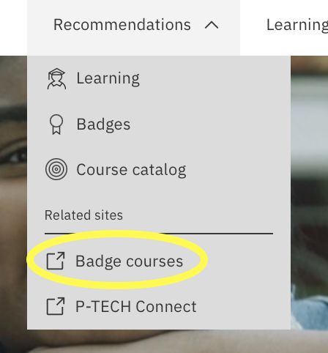
Task: Open the Learning tab in top navigation
Action: [x=297, y=26]
